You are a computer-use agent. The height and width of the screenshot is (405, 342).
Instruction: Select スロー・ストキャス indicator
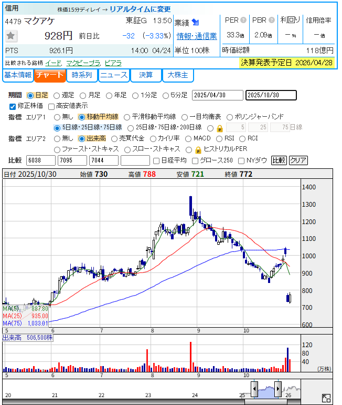tap(127, 150)
